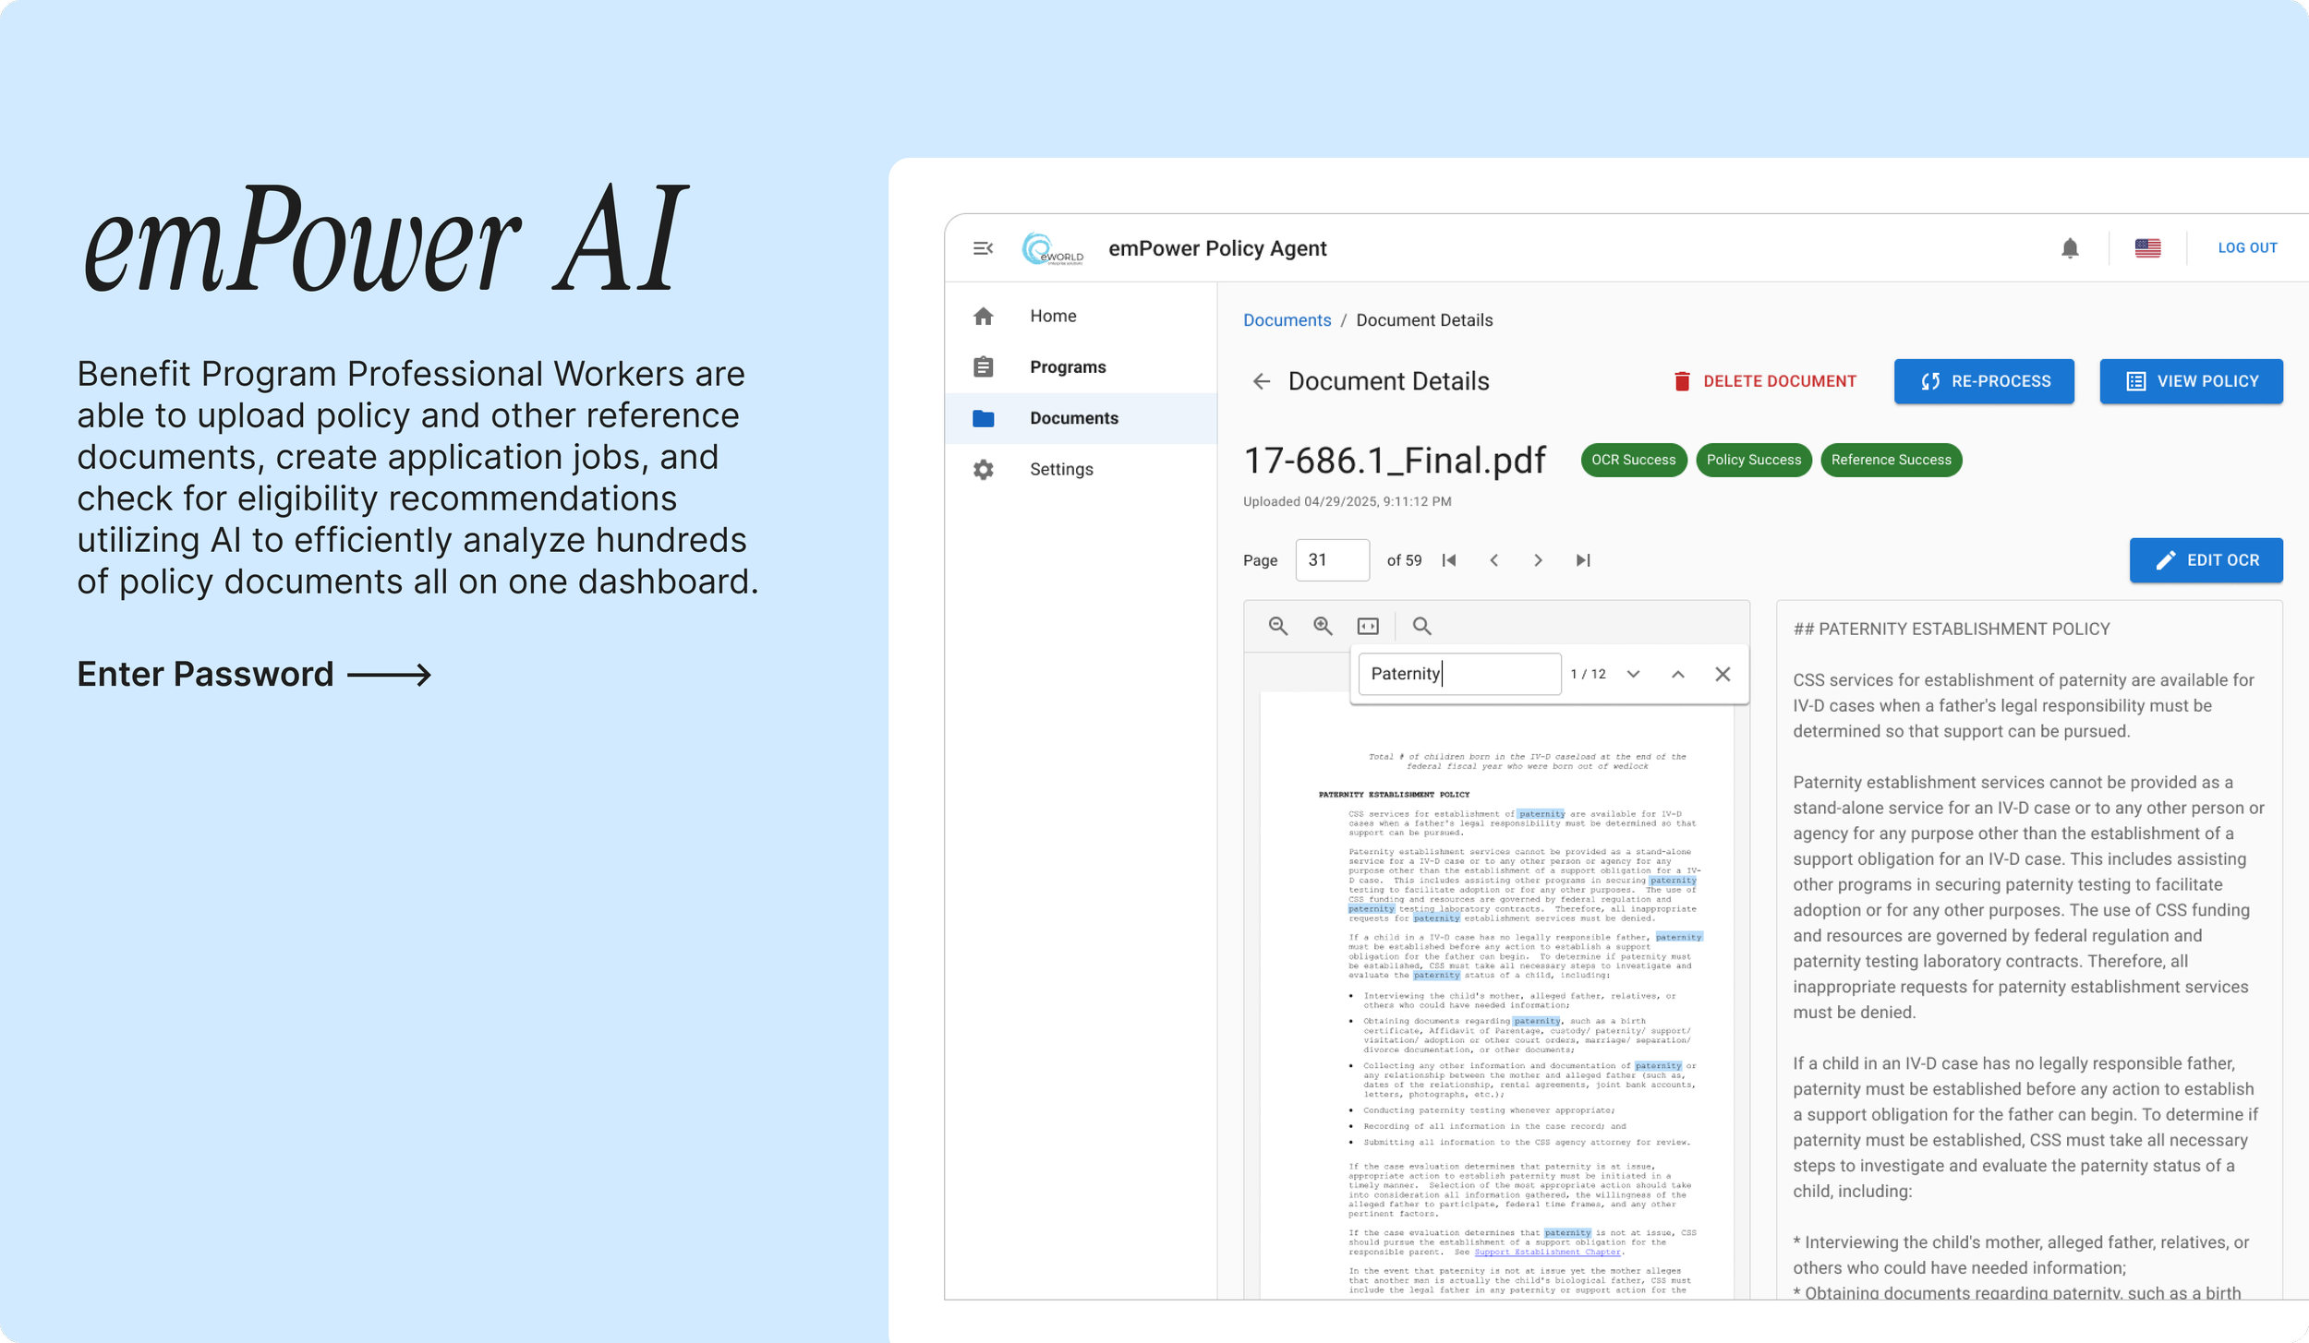This screenshot has height=1343, width=2309.
Task: Open the in-document search tool
Action: pos(1422,628)
